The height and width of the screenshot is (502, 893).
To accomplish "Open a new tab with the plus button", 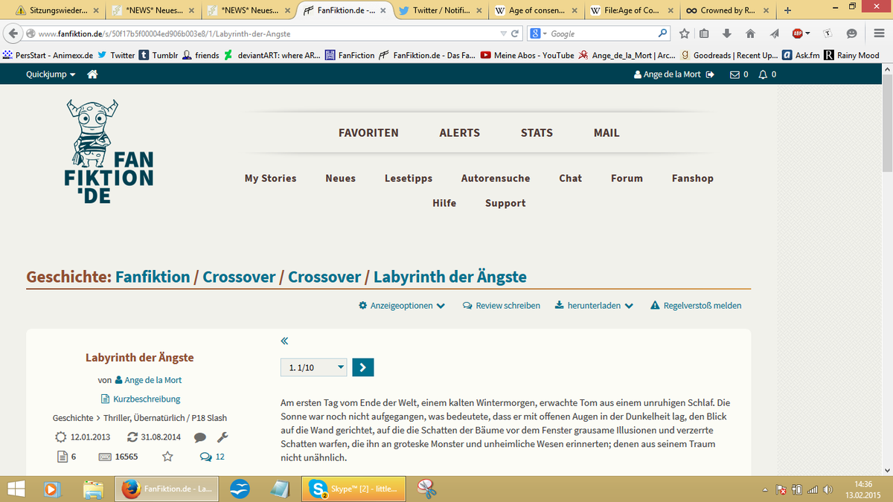I will [x=787, y=10].
